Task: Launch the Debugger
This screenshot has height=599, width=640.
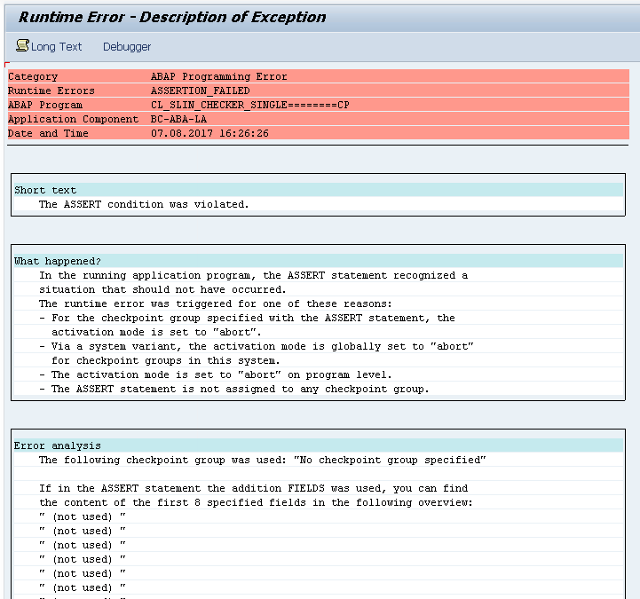Action: click(127, 47)
